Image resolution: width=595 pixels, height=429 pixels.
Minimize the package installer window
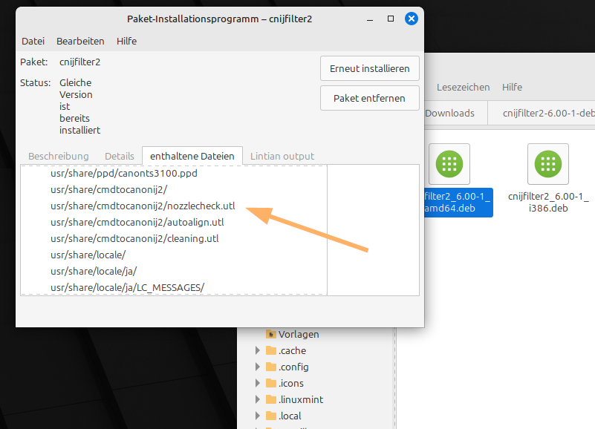point(370,19)
